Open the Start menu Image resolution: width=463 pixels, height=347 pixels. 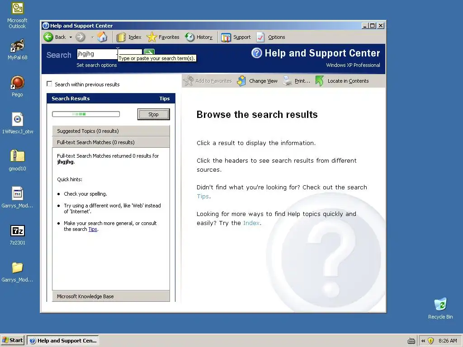[x=12, y=341]
